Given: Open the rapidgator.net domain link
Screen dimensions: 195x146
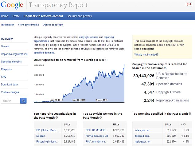Looking at the screenshot, I should coord(142,141).
